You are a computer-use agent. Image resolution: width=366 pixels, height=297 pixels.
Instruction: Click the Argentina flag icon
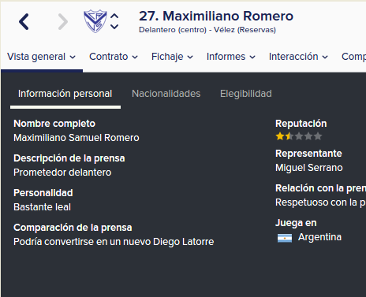[285, 238]
